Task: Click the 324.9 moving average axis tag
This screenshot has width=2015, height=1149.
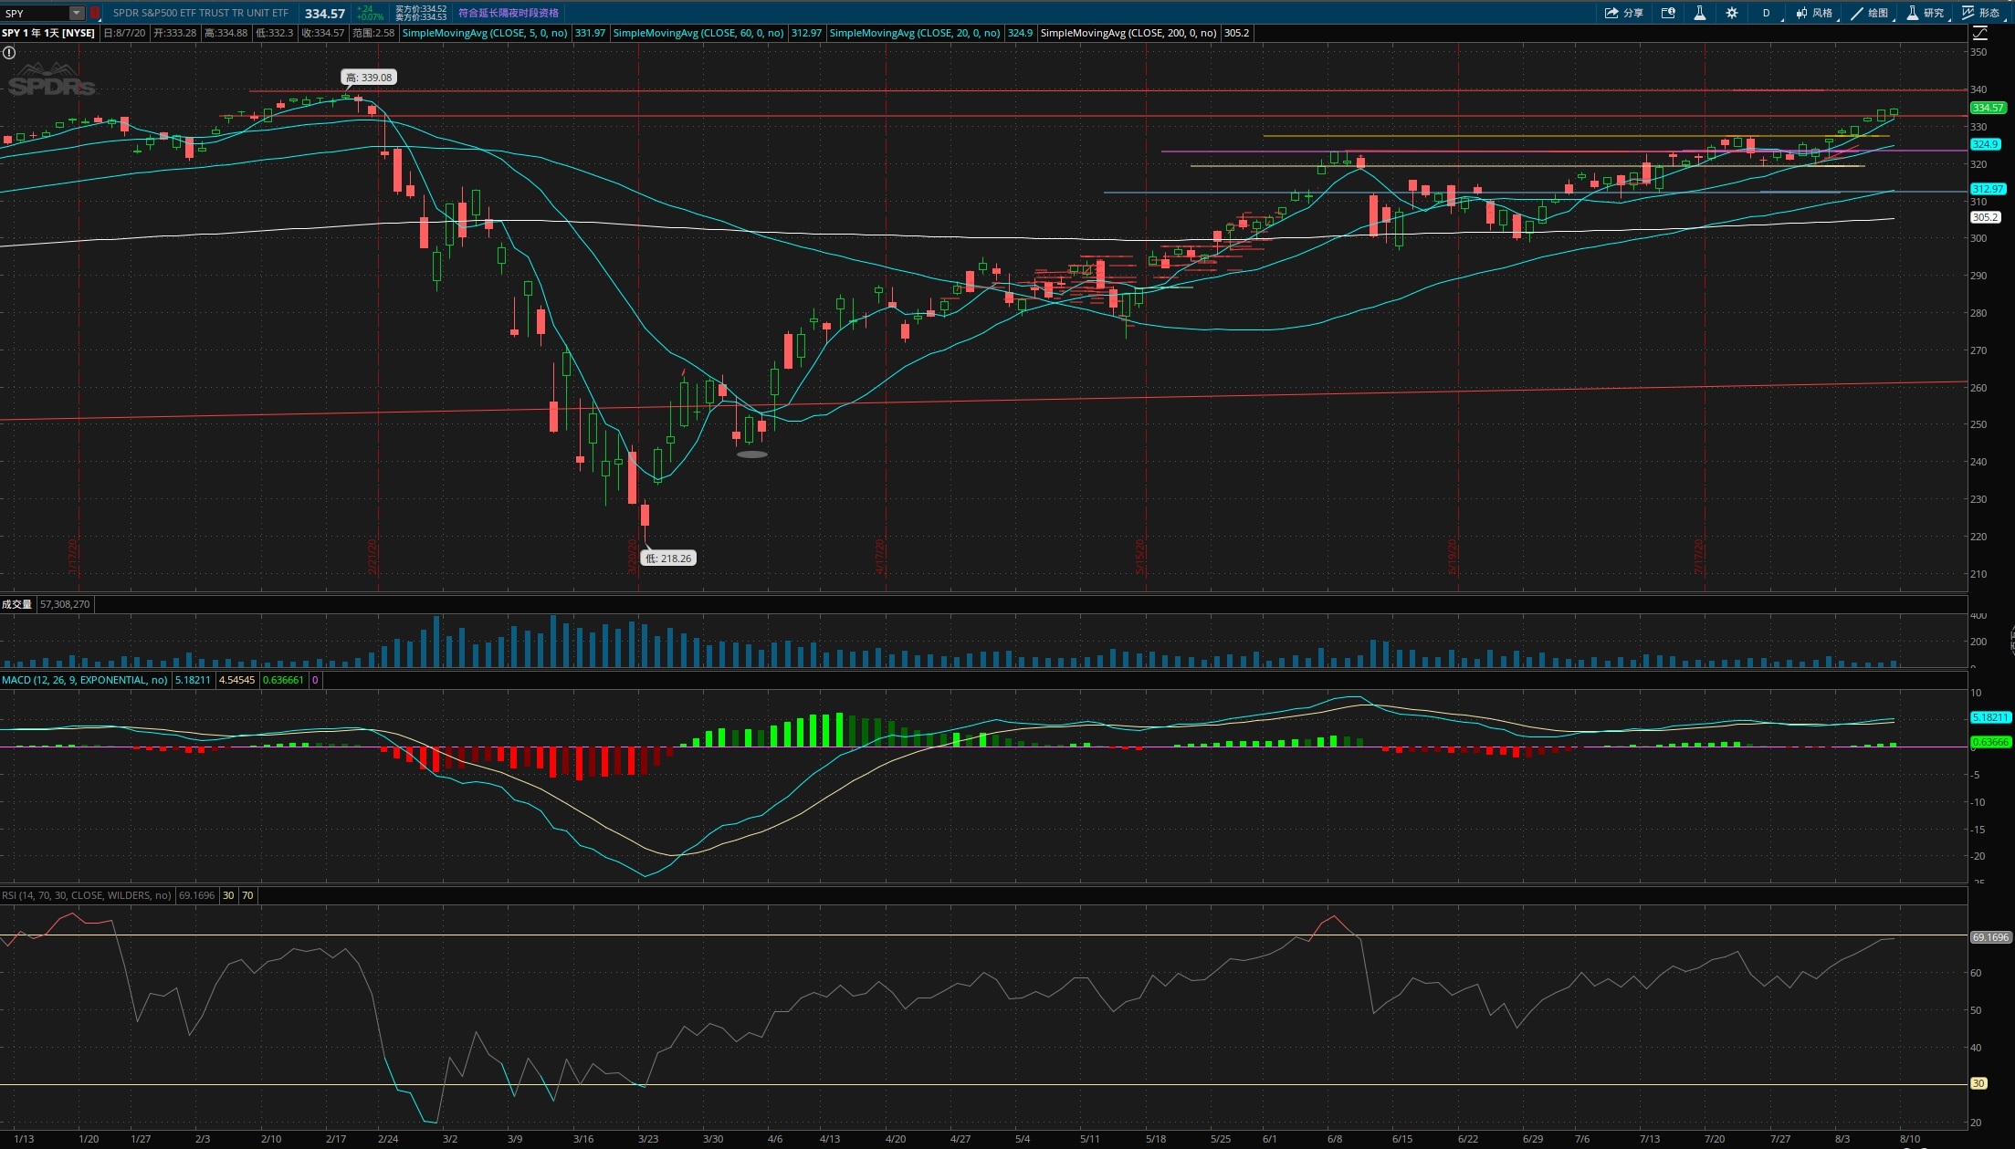Action: pos(1986,144)
